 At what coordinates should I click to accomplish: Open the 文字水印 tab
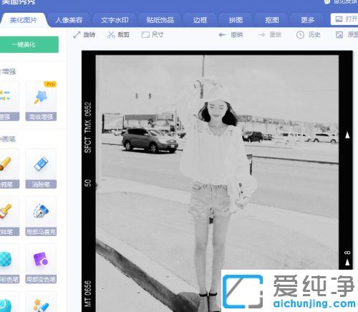point(115,20)
